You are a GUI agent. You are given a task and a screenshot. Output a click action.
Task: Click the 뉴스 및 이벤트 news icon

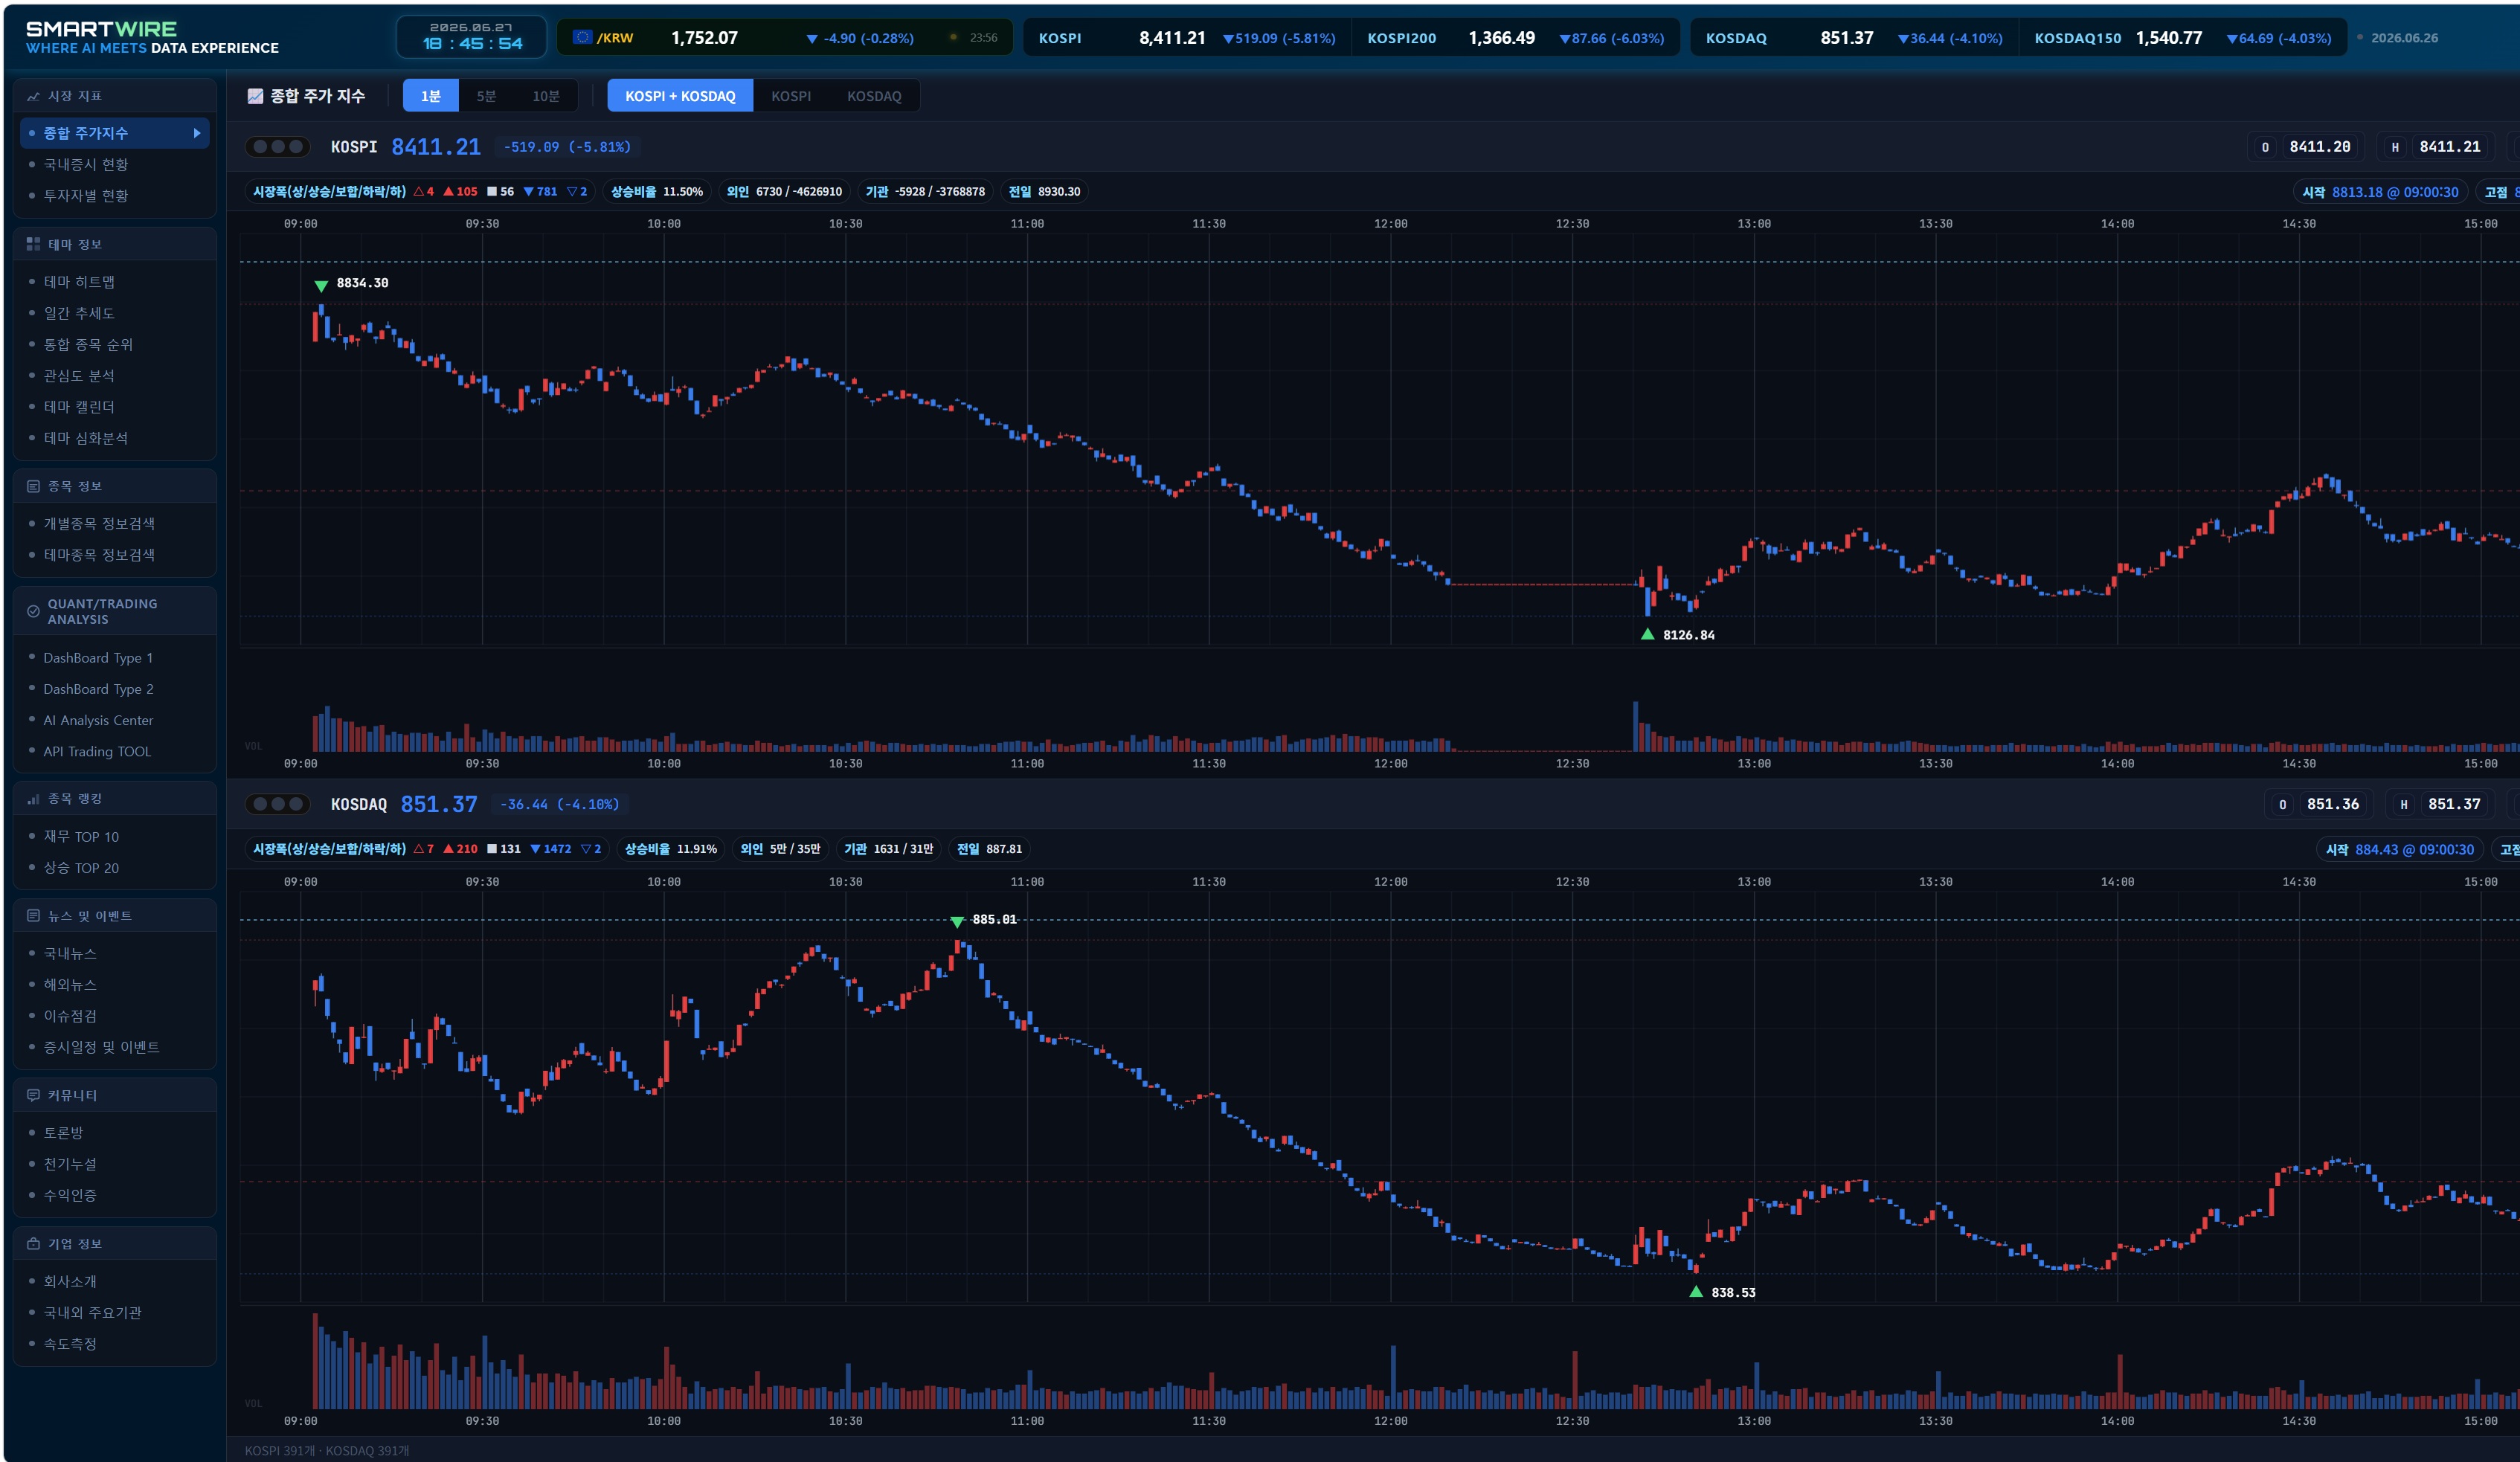[x=33, y=916]
